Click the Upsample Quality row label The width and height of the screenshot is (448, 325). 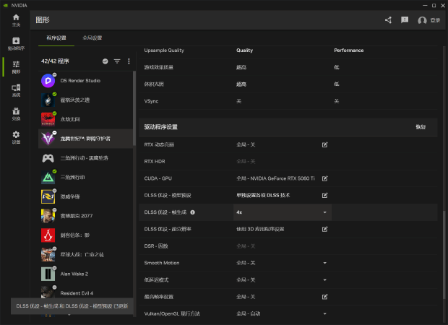pos(164,51)
